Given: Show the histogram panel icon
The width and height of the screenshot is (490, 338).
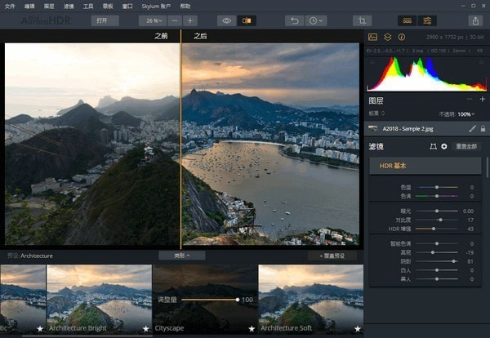Looking at the screenshot, I should click(x=373, y=37).
